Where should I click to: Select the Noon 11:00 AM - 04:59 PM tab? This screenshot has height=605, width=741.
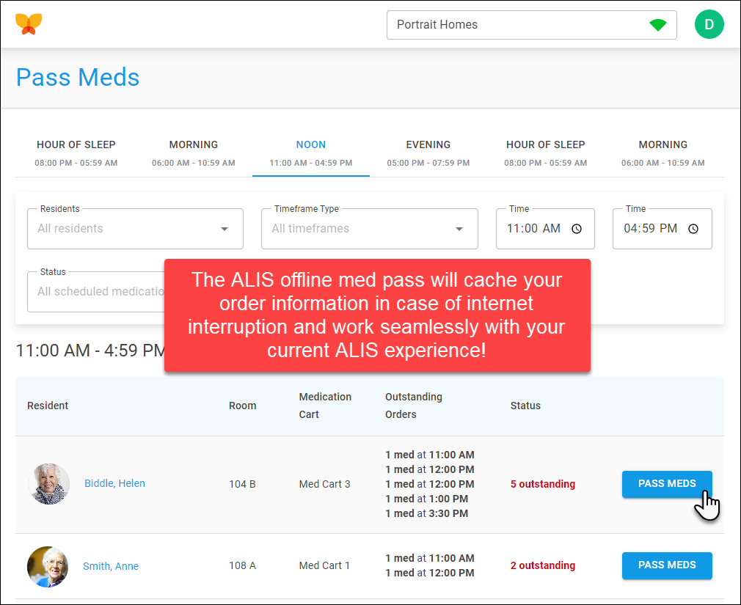pyautogui.click(x=311, y=153)
